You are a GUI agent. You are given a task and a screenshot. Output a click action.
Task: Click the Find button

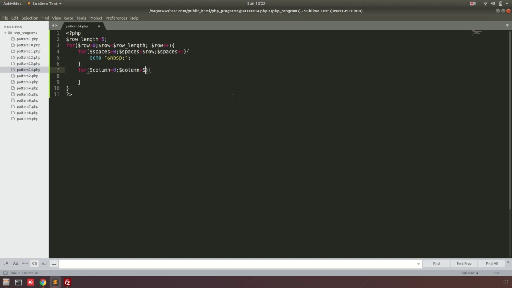(x=436, y=264)
